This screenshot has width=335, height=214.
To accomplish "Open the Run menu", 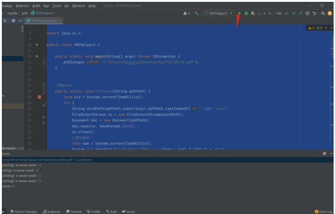I will pyautogui.click(x=46, y=6).
